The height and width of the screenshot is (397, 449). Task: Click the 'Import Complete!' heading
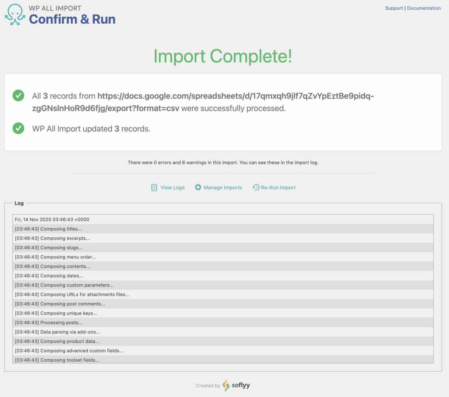pyautogui.click(x=224, y=57)
